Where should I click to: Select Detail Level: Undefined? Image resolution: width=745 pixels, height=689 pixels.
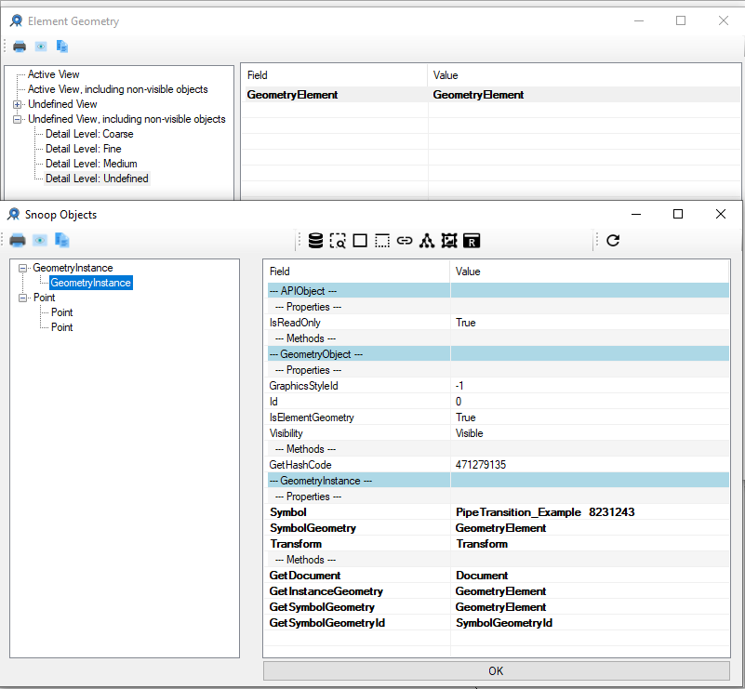(x=97, y=179)
